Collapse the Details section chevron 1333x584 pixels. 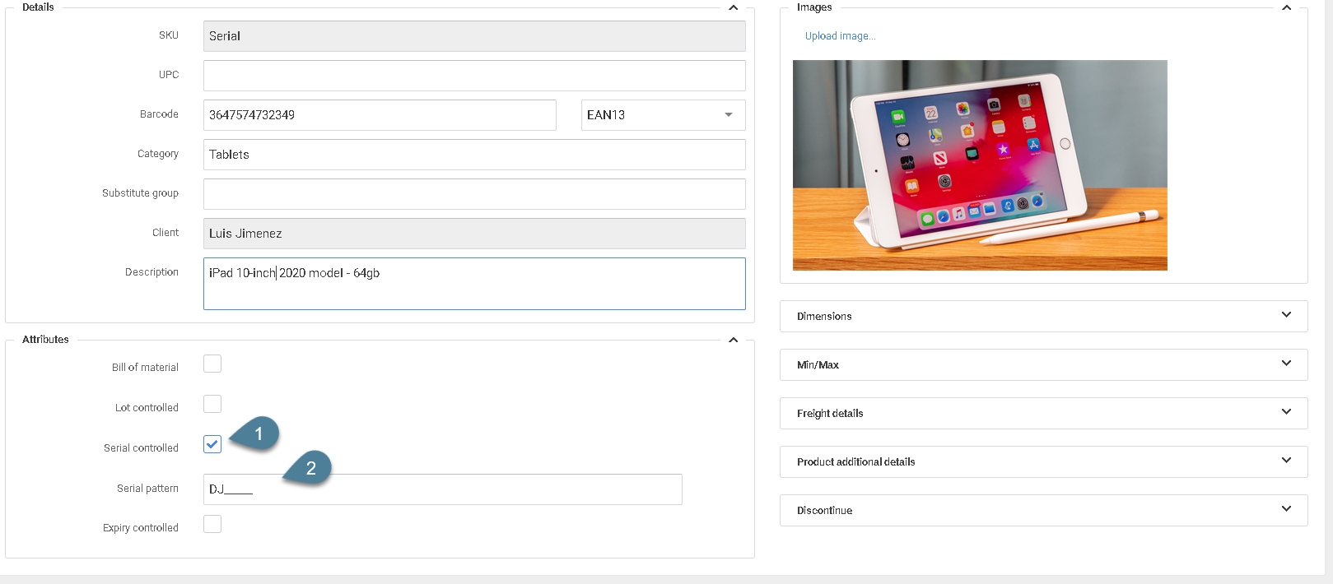tap(733, 7)
